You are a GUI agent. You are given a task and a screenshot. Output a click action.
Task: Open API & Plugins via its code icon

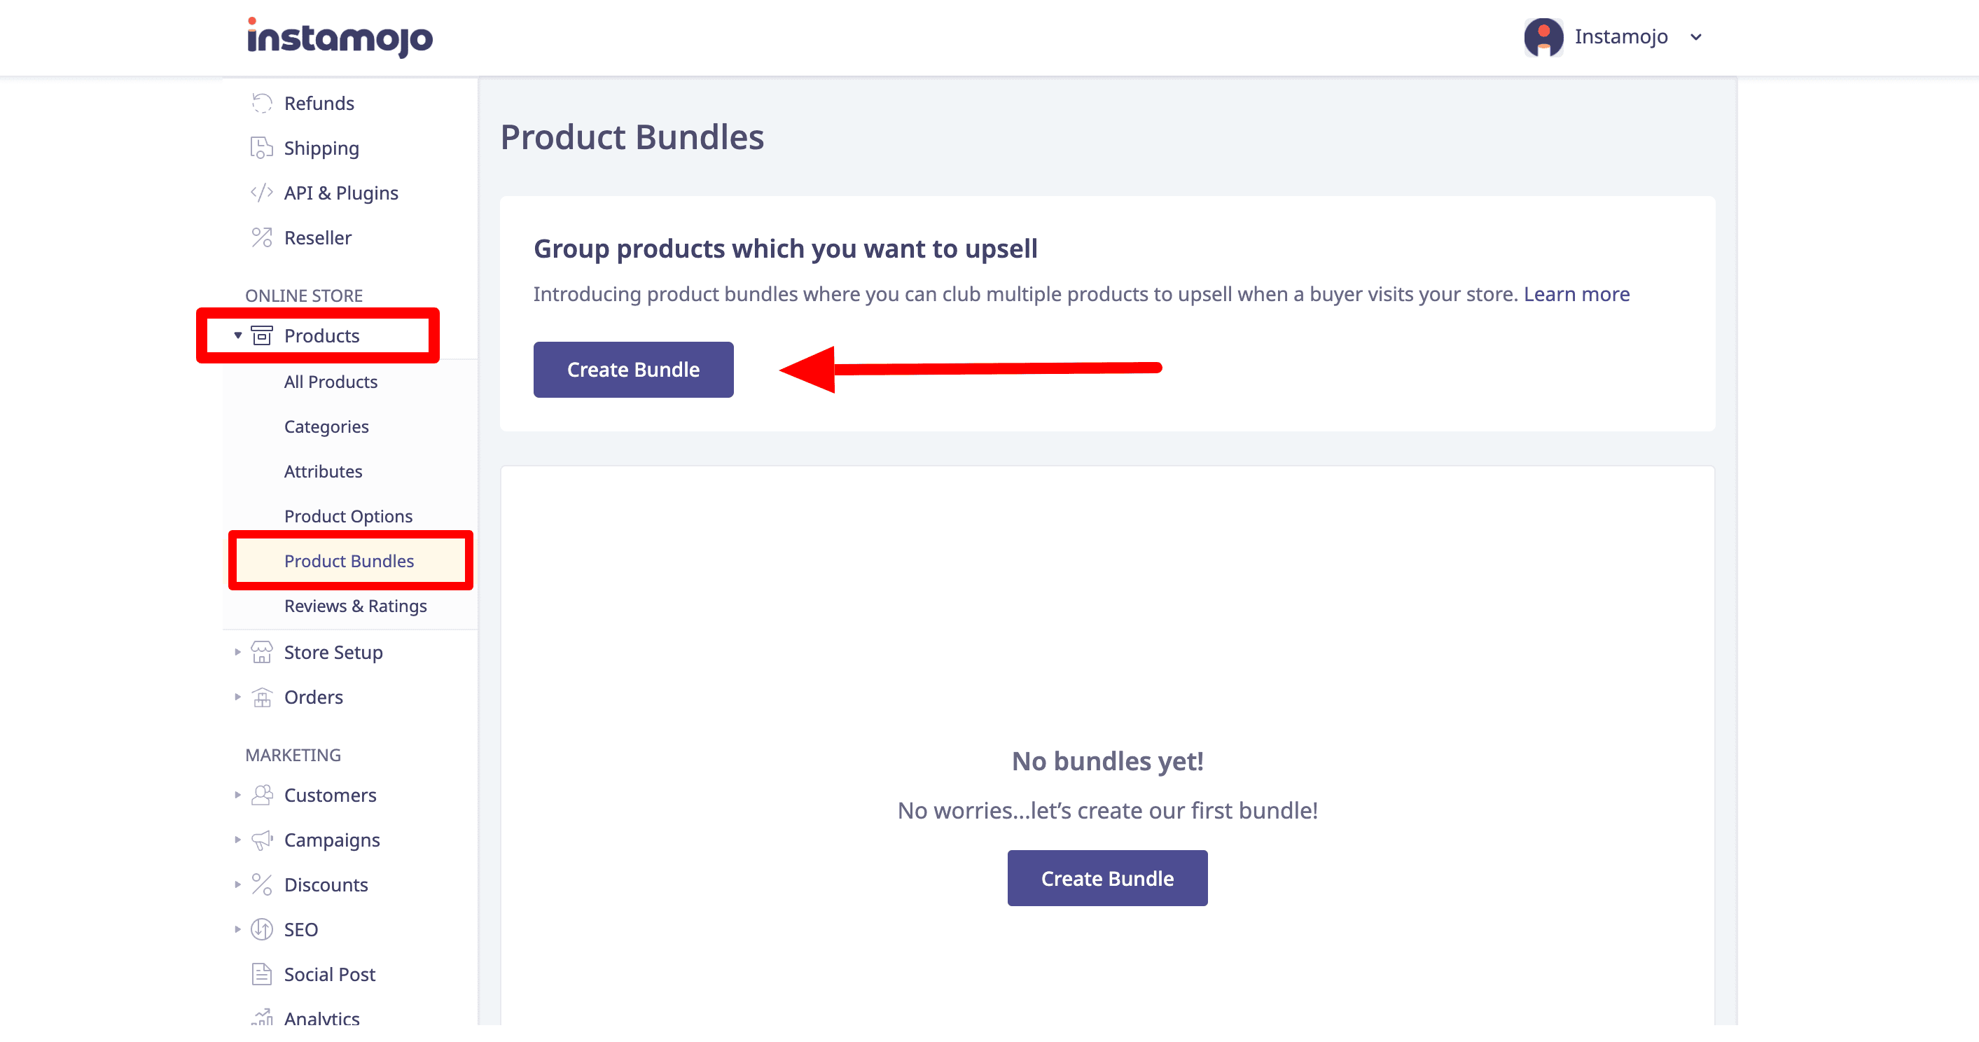pos(262,192)
